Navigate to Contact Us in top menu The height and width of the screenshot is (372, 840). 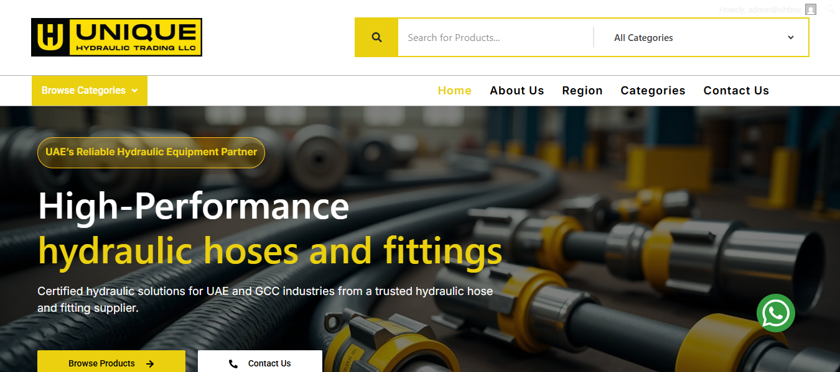(x=736, y=91)
